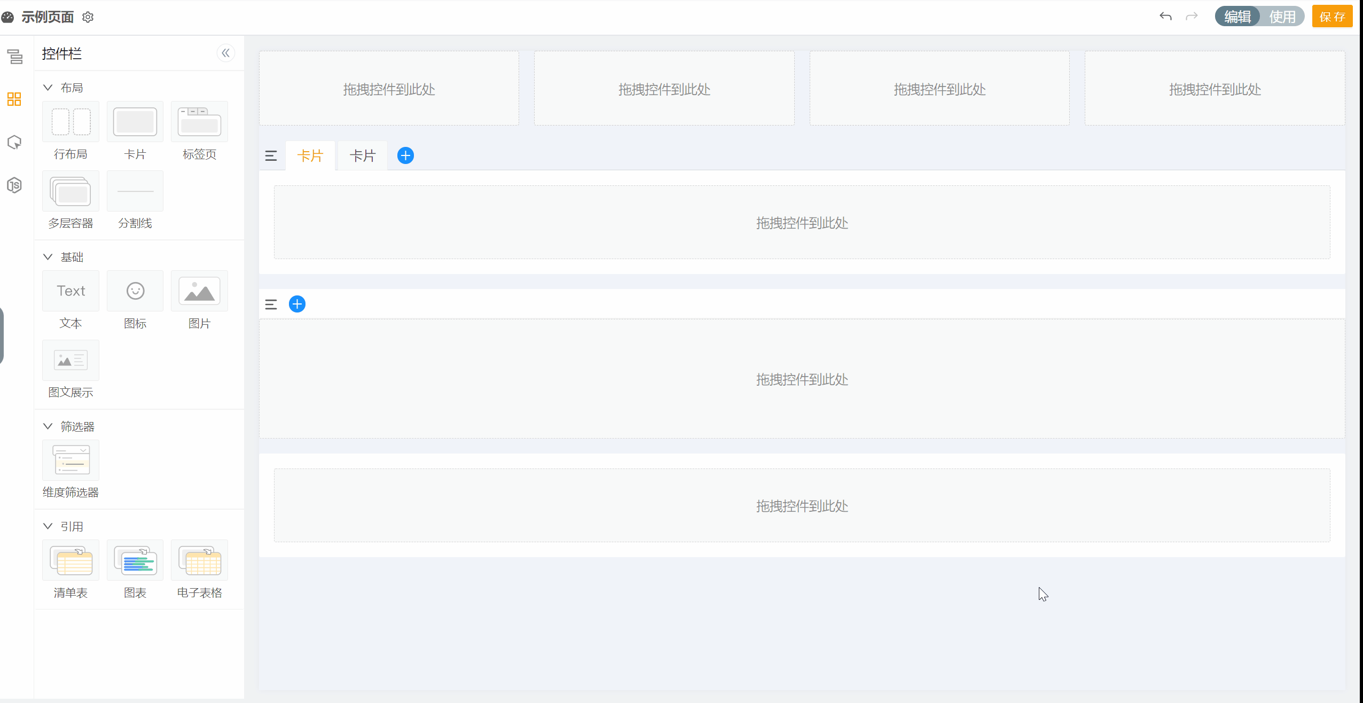Viewport: 1363px width, 703px height.
Task: Click the 保存 button
Action: (x=1332, y=17)
